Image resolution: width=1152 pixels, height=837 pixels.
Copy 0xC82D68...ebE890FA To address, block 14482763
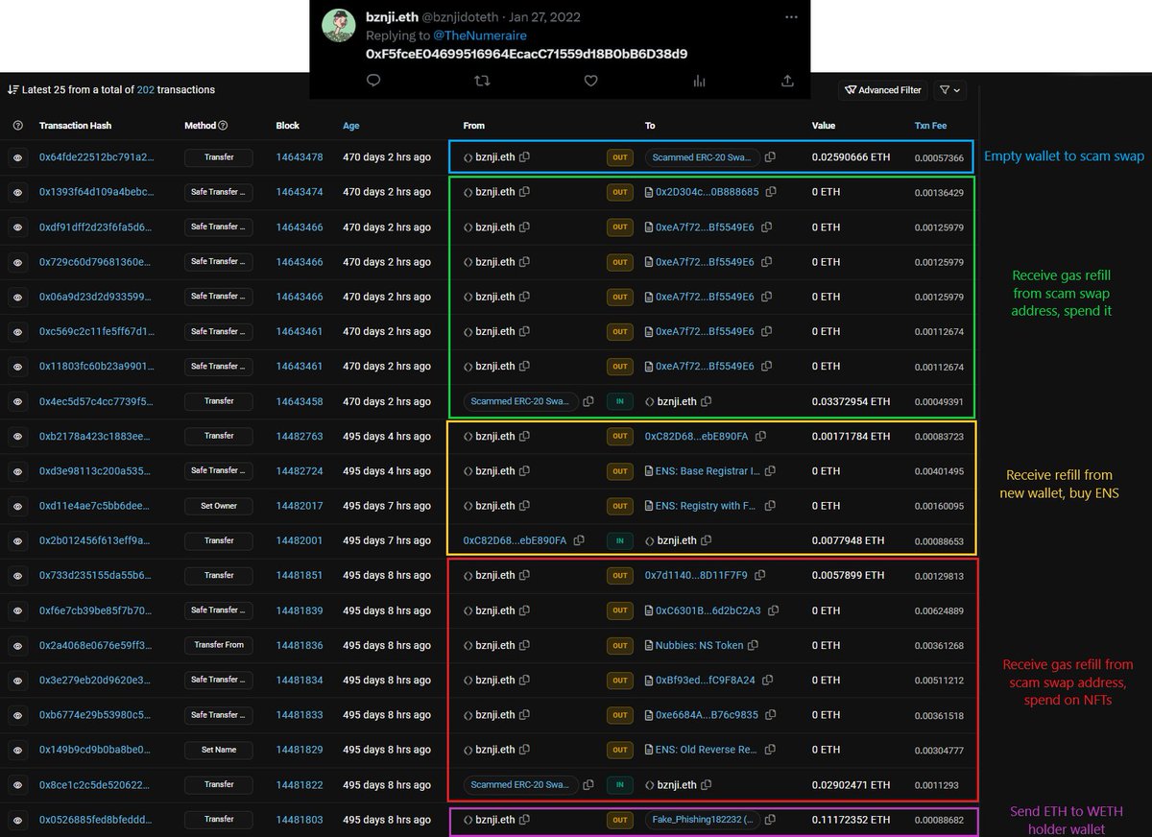coord(759,436)
